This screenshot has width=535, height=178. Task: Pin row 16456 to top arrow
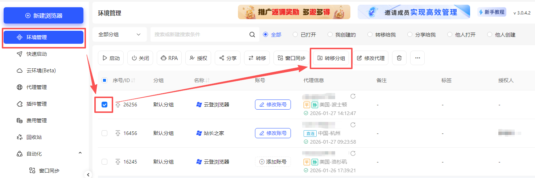pyautogui.click(x=118, y=133)
